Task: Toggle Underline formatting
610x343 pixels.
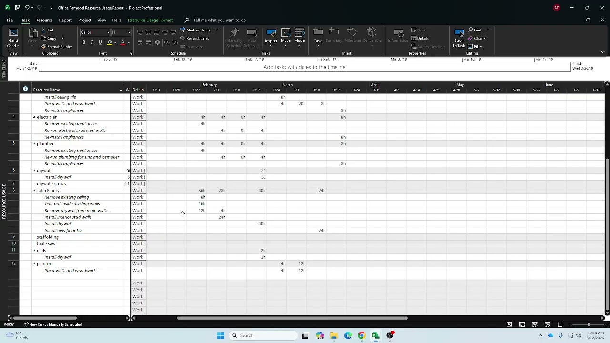Action: pyautogui.click(x=100, y=42)
